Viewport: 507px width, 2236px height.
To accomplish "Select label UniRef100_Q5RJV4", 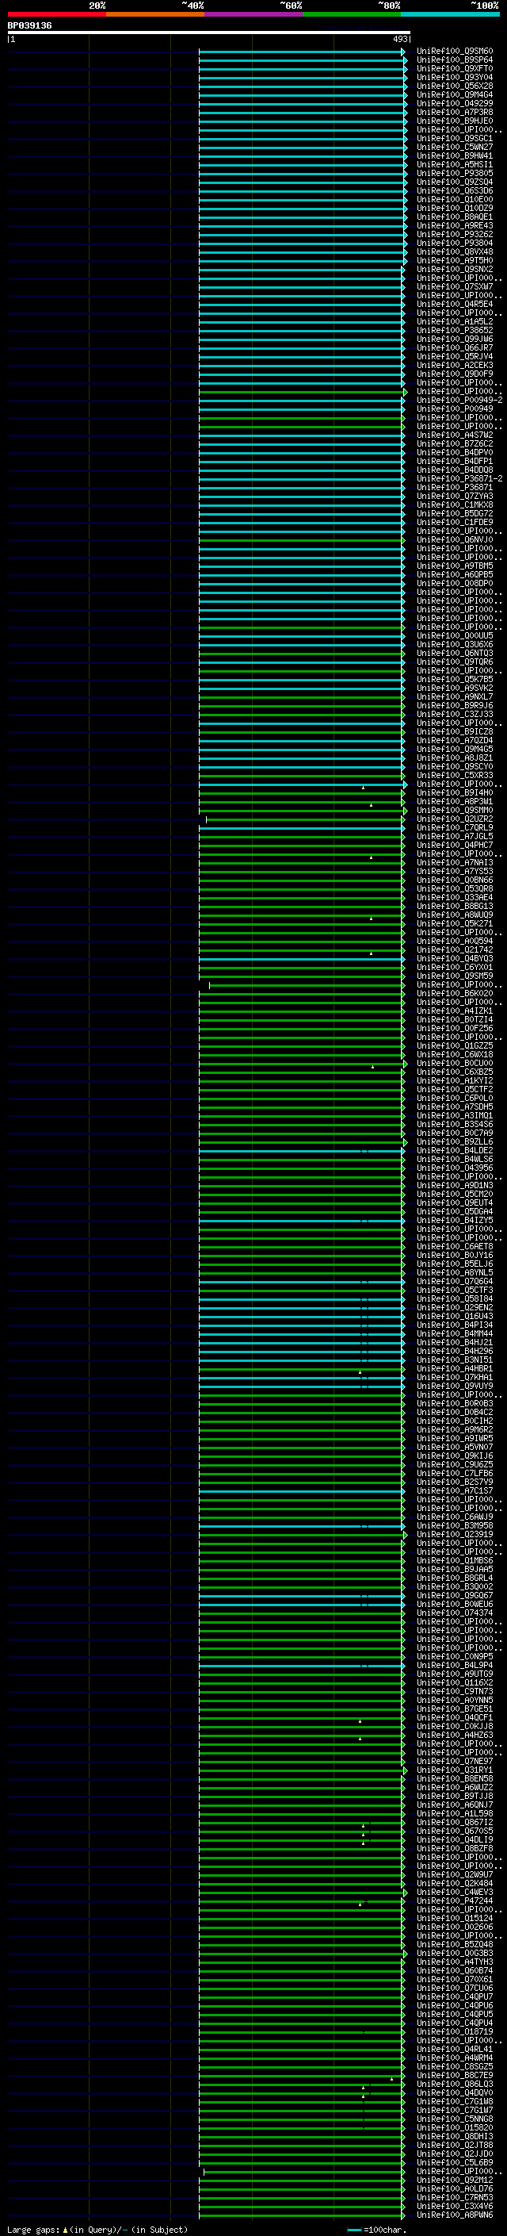I will click(x=454, y=356).
